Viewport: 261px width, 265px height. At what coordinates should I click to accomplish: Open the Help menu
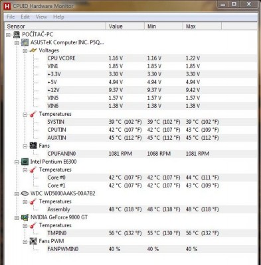tap(58, 17)
